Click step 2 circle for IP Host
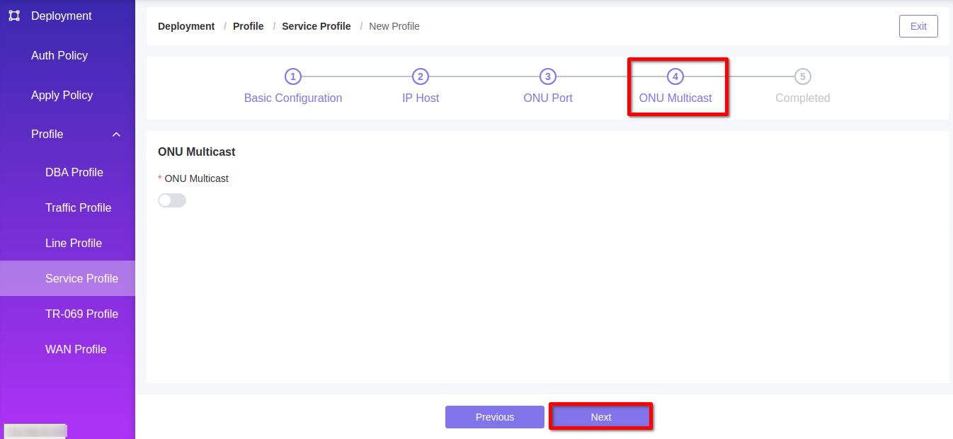 (x=421, y=76)
